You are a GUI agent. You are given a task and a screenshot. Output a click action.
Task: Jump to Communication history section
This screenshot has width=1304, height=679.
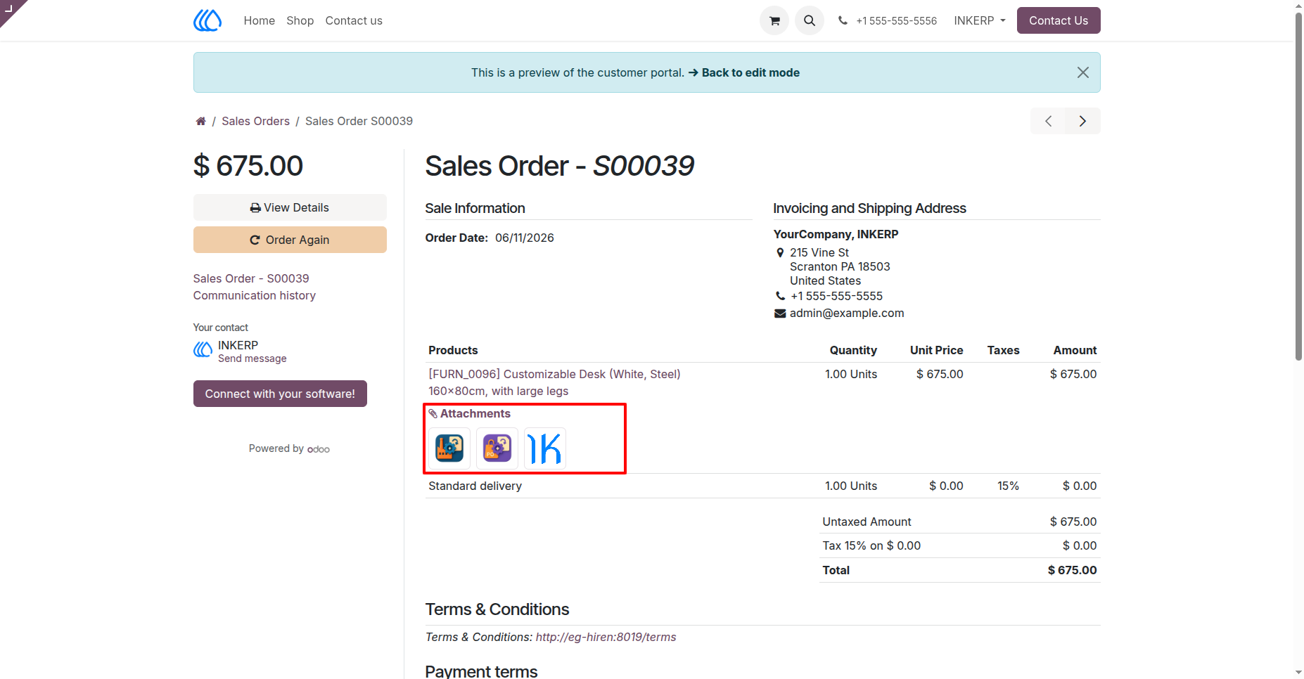(x=255, y=295)
